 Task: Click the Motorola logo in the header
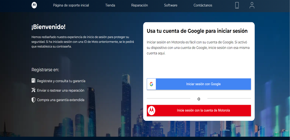(34, 5)
